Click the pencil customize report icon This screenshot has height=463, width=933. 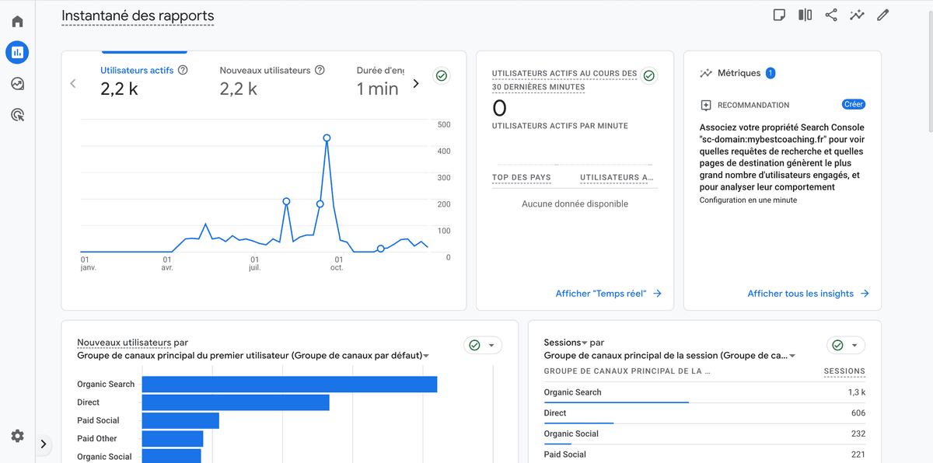point(882,15)
